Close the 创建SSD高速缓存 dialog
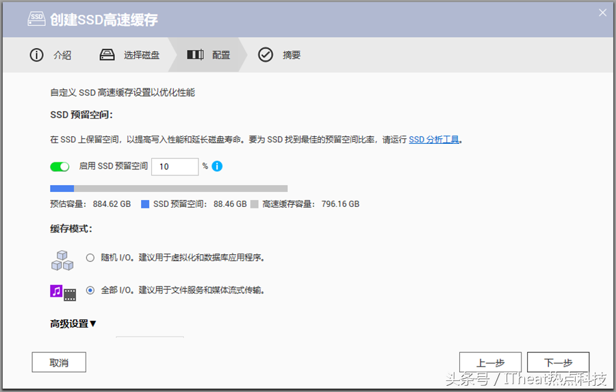Screen dimensions: 616x392 click(x=602, y=12)
